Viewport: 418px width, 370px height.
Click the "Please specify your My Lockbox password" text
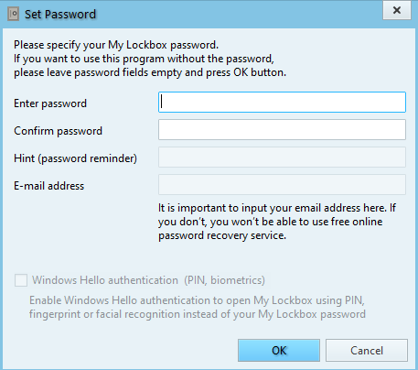116,45
